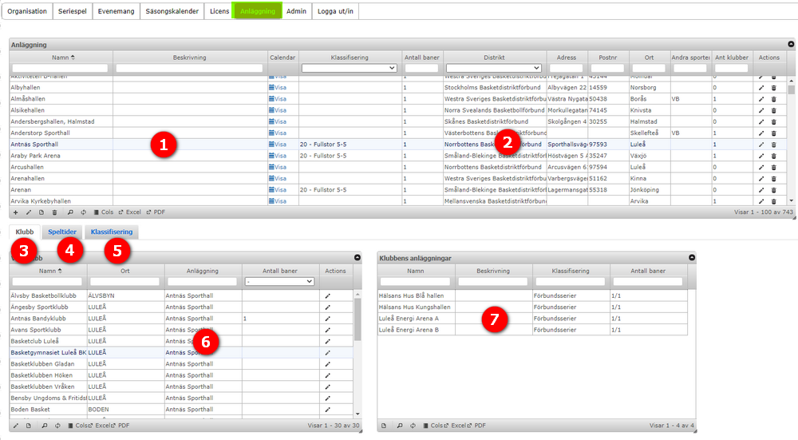This screenshot has width=798, height=440.
Task: Delete the Arenahallen row
Action: pos(773,179)
